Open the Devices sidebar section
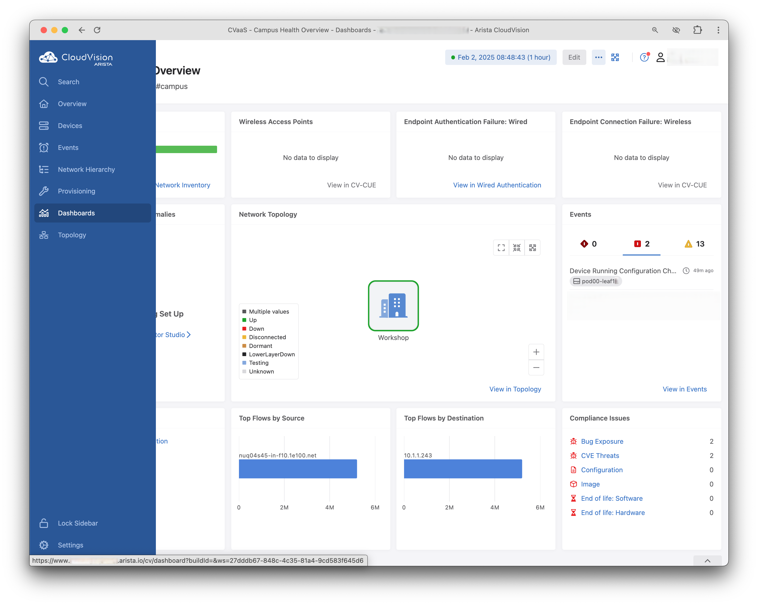Viewport: 758px width, 605px height. pyautogui.click(x=70, y=126)
